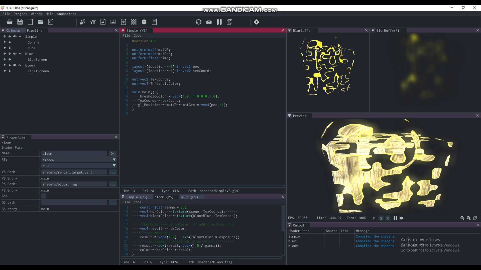
Task: Click the square root toolbar icon
Action: [93, 22]
